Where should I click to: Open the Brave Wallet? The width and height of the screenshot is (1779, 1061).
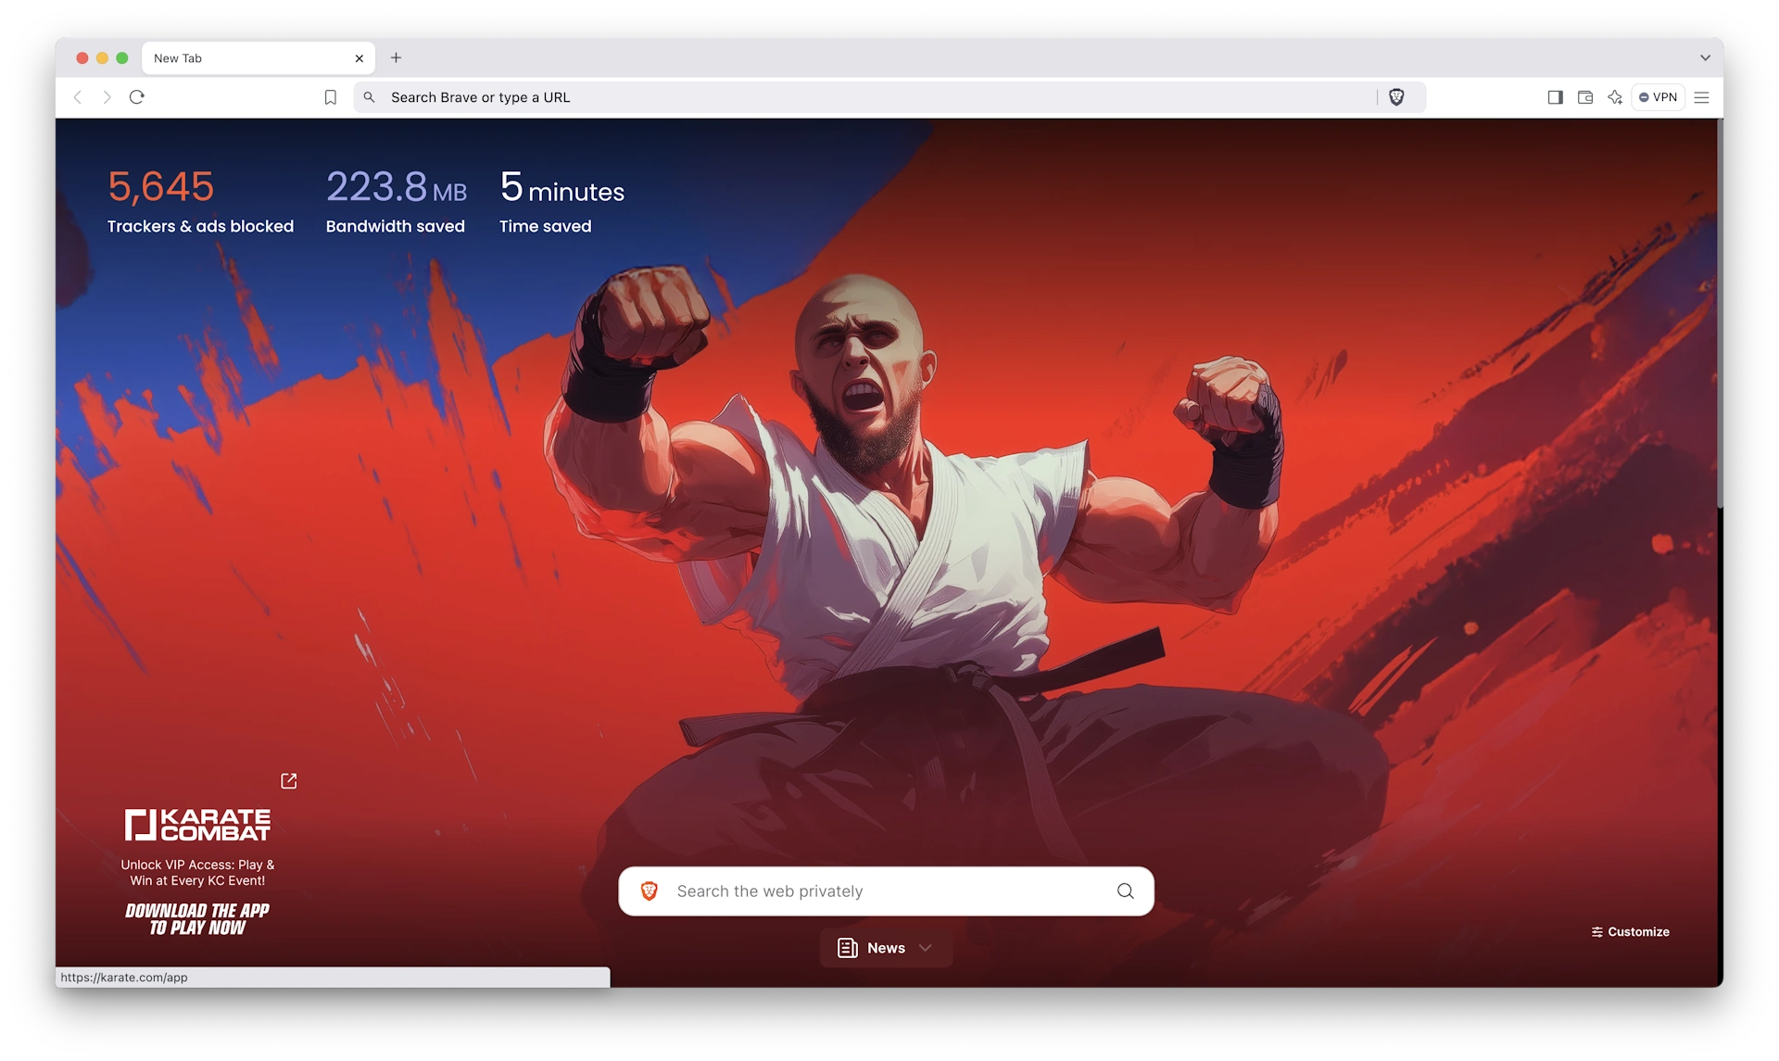(x=1585, y=96)
